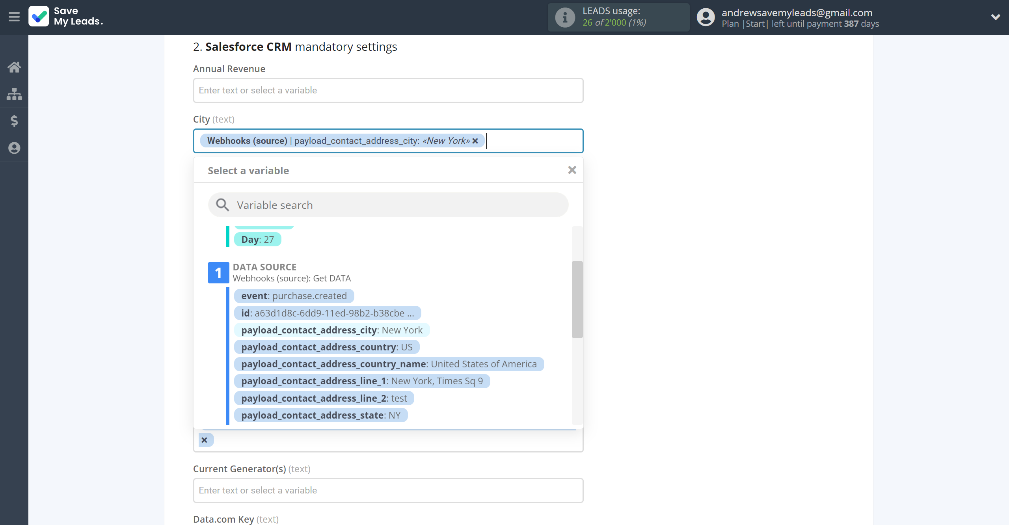Select payload_contact_address_state: NY variable

[x=321, y=415]
